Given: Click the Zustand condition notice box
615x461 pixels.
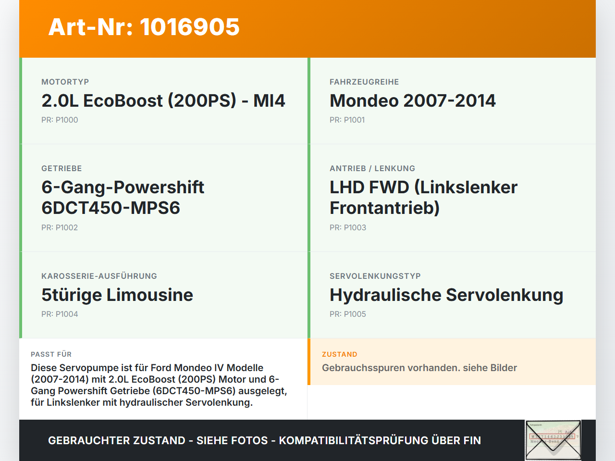Looking at the screenshot, I should pyautogui.click(x=452, y=361).
